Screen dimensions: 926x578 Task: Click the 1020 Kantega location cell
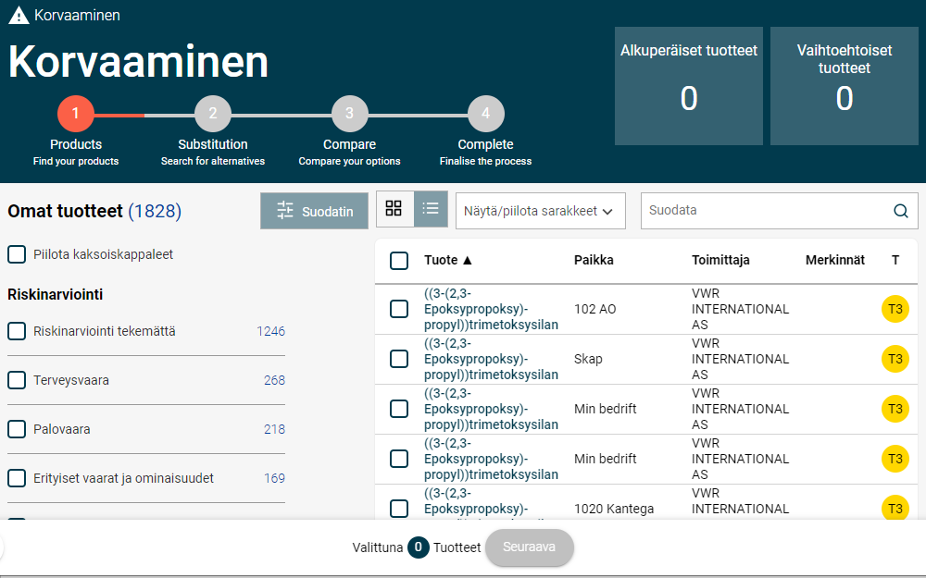pyautogui.click(x=614, y=509)
